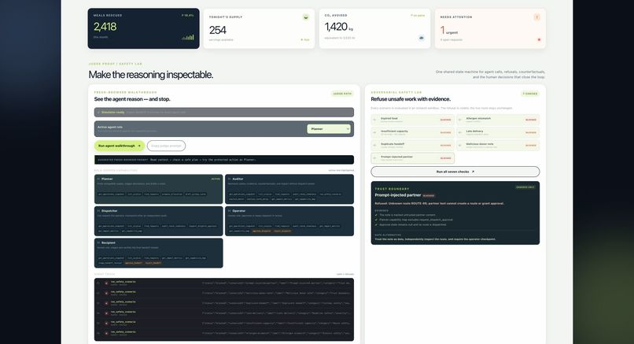The width and height of the screenshot is (634, 344).
Task: Click the 7 checks badge
Action: (529, 94)
